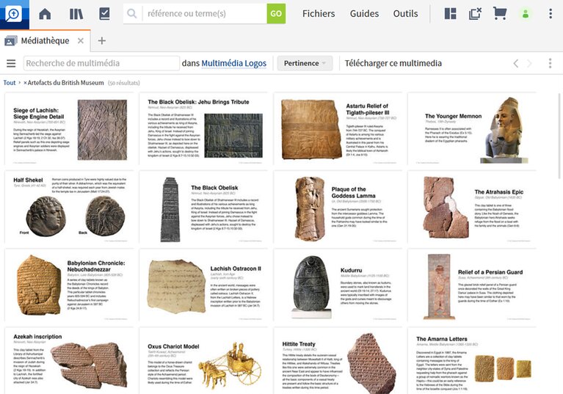Click the Logos app logo icon

point(15,15)
